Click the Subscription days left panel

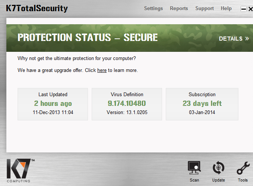tap(202, 104)
